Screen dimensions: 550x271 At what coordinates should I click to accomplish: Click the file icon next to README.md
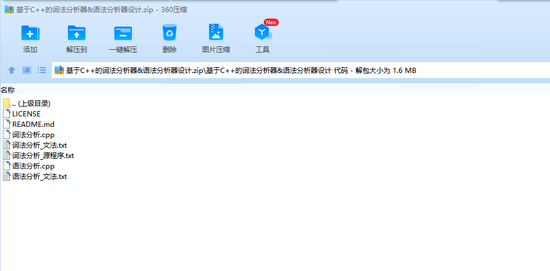[6, 124]
